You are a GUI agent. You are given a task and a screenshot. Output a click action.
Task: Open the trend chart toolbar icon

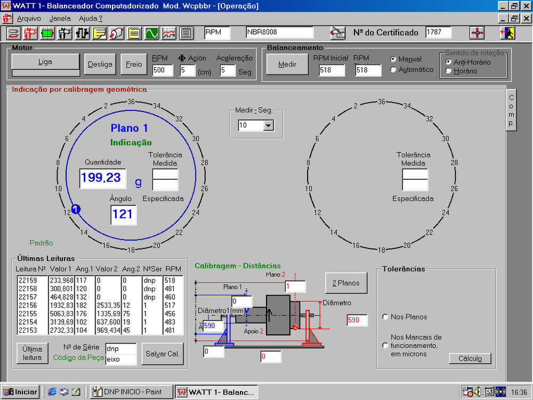[x=169, y=33]
